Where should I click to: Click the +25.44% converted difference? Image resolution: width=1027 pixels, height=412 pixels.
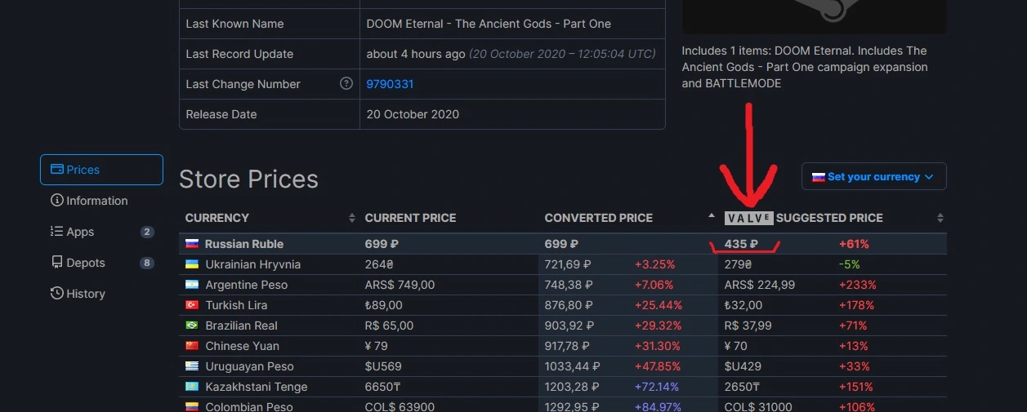click(x=658, y=305)
